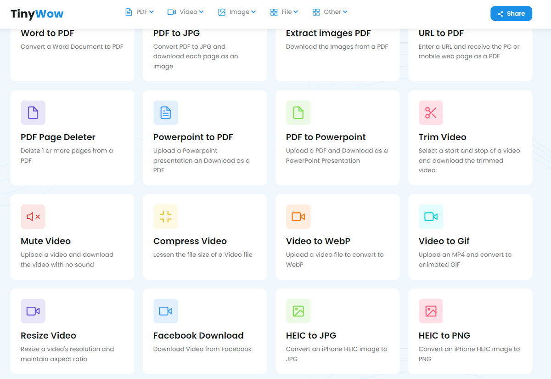Expand the Other dropdown chevron
The height and width of the screenshot is (379, 551).
(345, 12)
